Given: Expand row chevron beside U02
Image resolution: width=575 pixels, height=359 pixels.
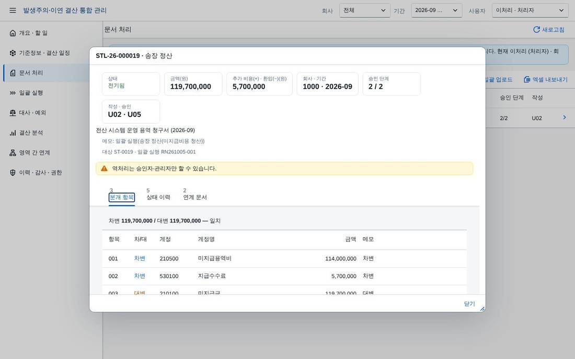Looking at the screenshot, I should (x=565, y=117).
